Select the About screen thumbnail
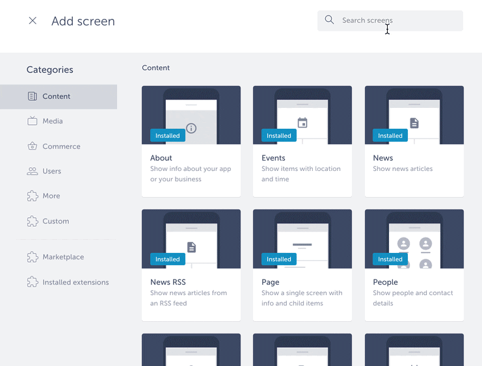This screenshot has width=482, height=366. point(191,115)
